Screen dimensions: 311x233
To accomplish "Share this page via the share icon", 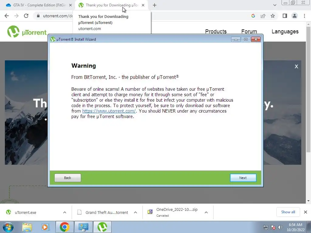I will pyautogui.click(x=263, y=16).
